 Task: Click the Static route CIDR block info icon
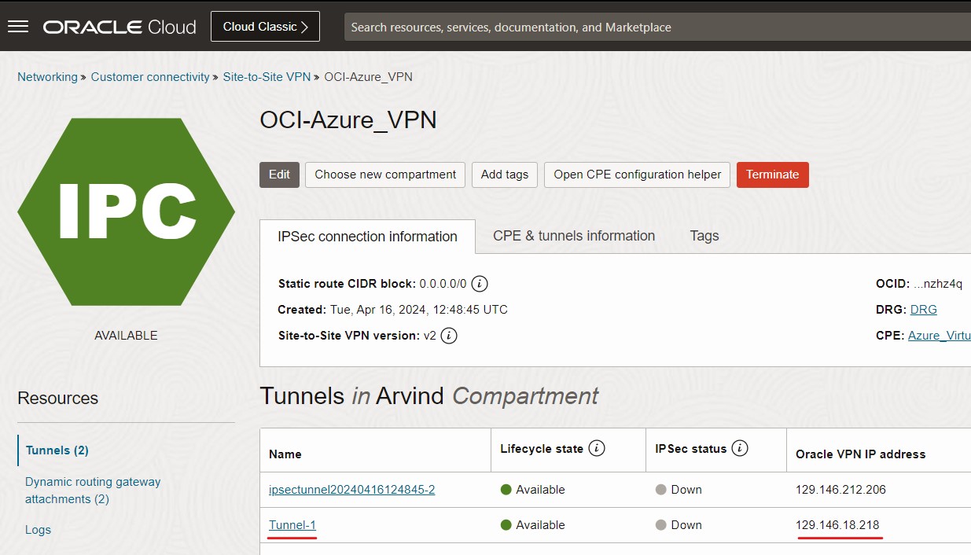pyautogui.click(x=480, y=284)
